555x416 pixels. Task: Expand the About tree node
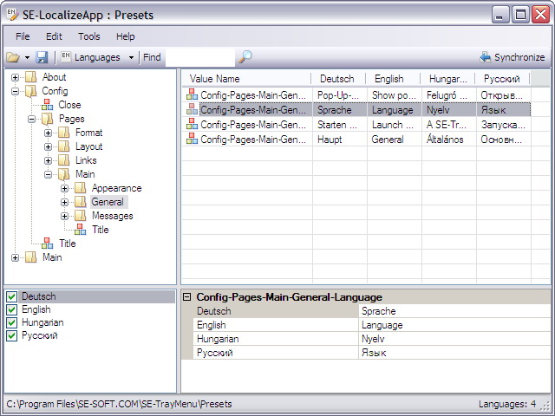point(16,77)
